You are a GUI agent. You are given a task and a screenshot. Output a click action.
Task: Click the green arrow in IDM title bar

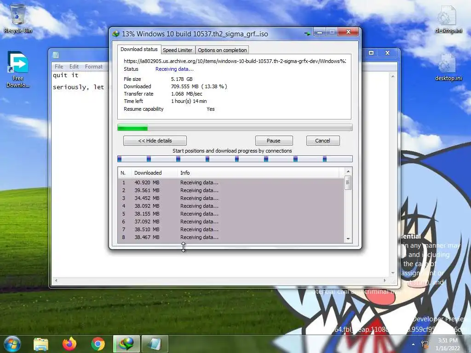click(307, 34)
